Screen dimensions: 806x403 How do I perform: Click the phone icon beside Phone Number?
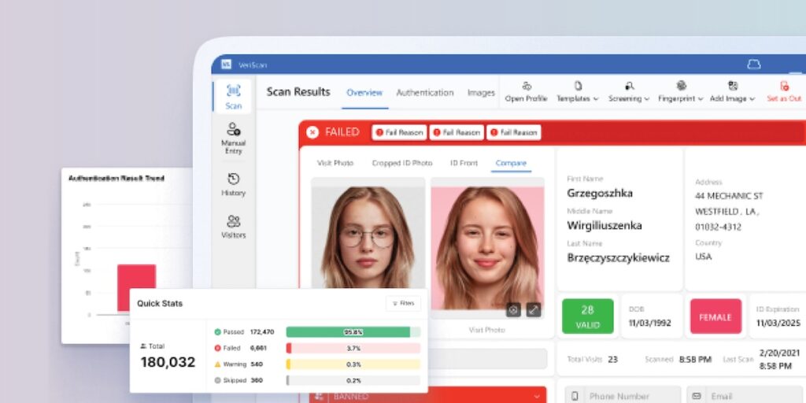coord(575,397)
